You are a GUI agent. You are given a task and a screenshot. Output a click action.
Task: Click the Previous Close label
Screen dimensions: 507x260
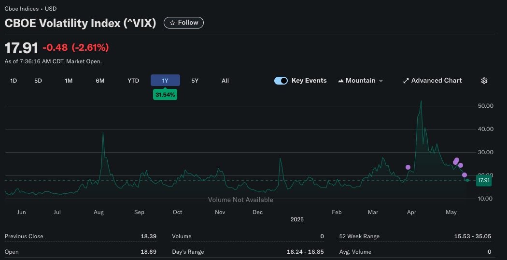(x=24, y=236)
